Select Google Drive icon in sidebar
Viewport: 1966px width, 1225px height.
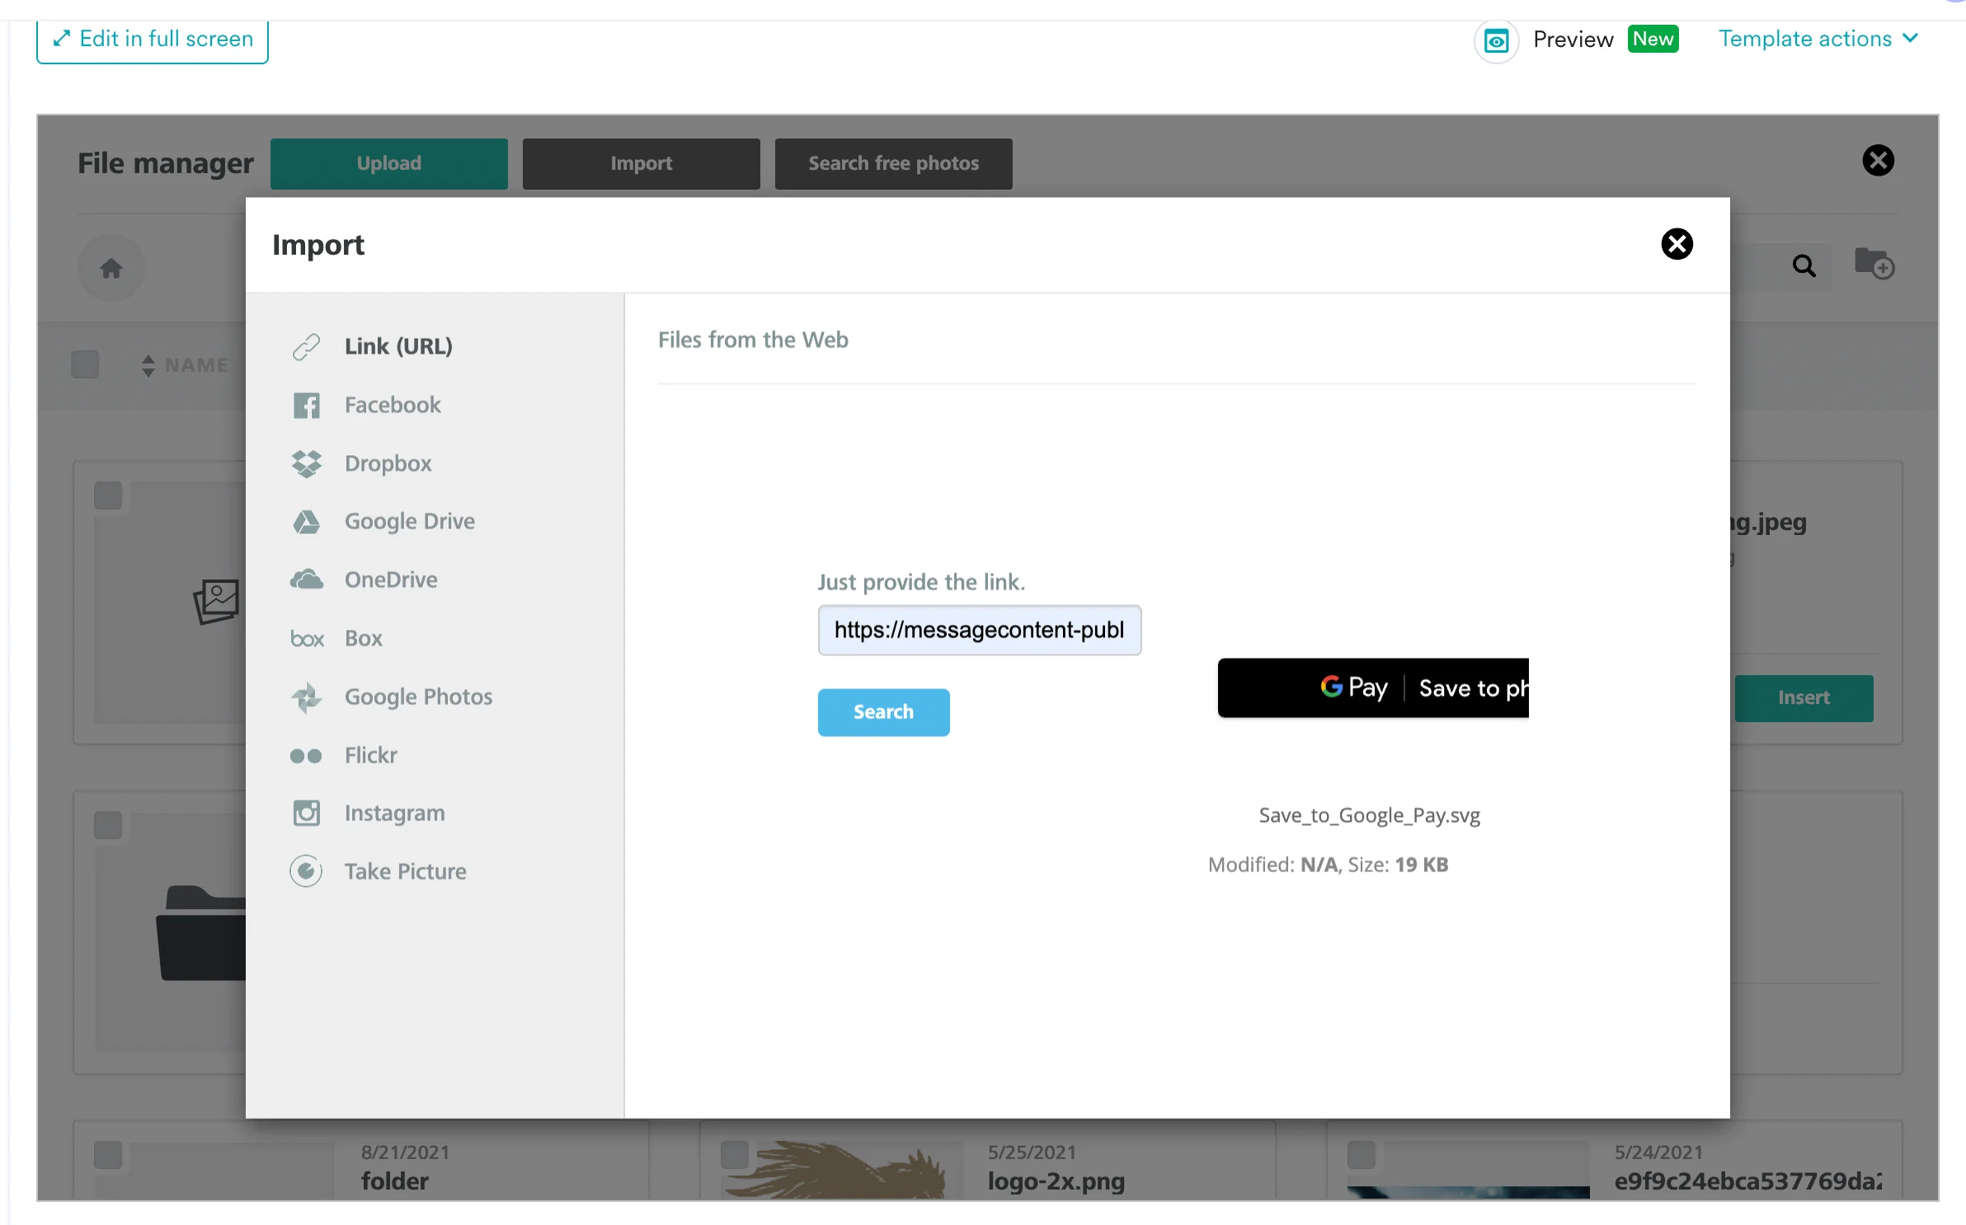307,522
